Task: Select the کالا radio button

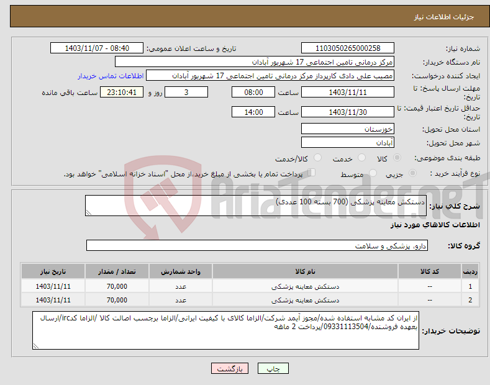Action: click(397, 158)
